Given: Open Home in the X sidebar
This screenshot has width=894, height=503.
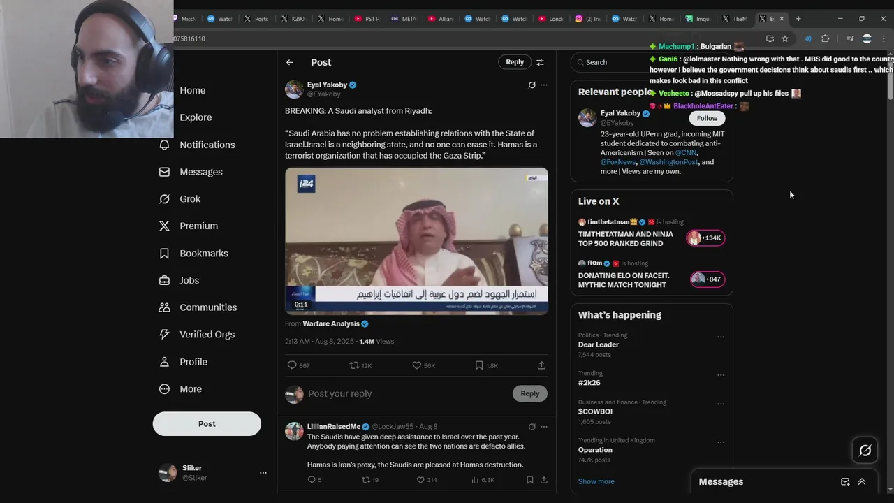Looking at the screenshot, I should tap(192, 90).
